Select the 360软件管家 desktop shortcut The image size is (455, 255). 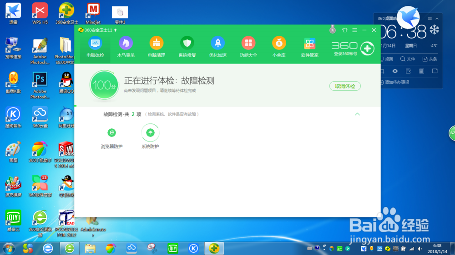(x=40, y=186)
